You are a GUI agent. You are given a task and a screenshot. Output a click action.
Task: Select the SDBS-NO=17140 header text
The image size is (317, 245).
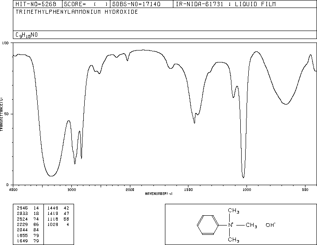point(136,4)
